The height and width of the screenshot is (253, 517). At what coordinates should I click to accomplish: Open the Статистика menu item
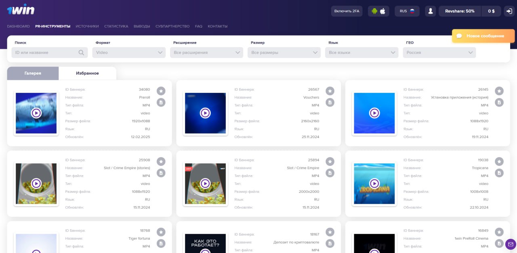point(116,26)
